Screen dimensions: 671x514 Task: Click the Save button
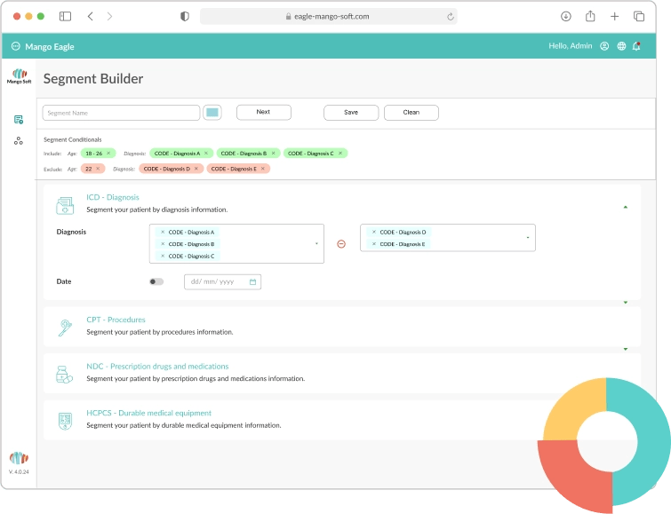tap(351, 113)
